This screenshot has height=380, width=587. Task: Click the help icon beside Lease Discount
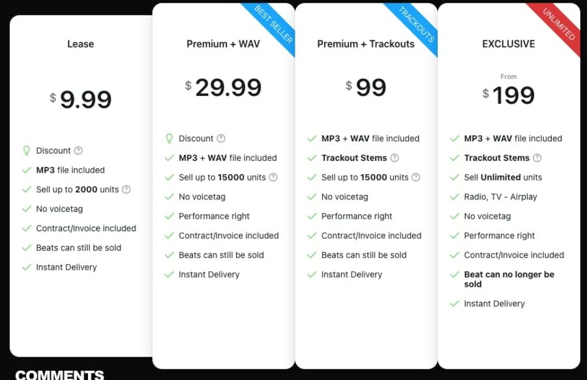pyautogui.click(x=78, y=151)
